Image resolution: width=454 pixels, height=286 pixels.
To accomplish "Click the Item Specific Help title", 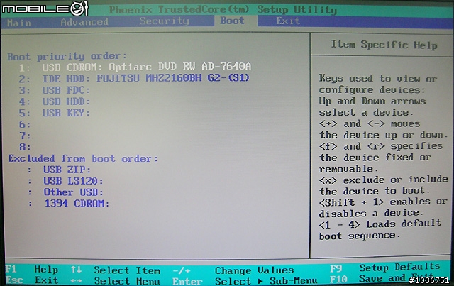I will tap(384, 45).
